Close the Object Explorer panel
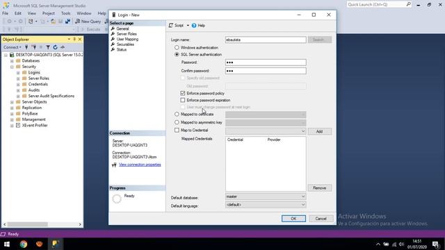 [80, 40]
